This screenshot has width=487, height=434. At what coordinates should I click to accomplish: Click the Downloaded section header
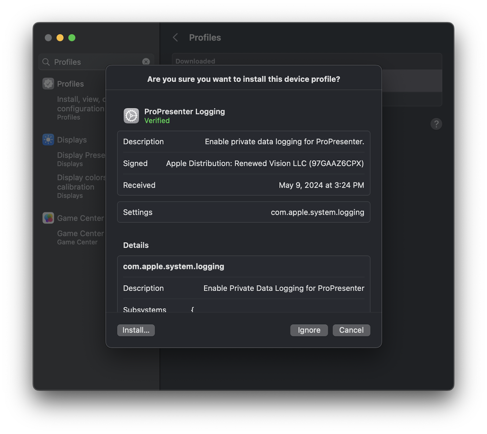tap(195, 61)
